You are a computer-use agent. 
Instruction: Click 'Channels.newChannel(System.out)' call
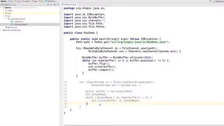pos(153,51)
